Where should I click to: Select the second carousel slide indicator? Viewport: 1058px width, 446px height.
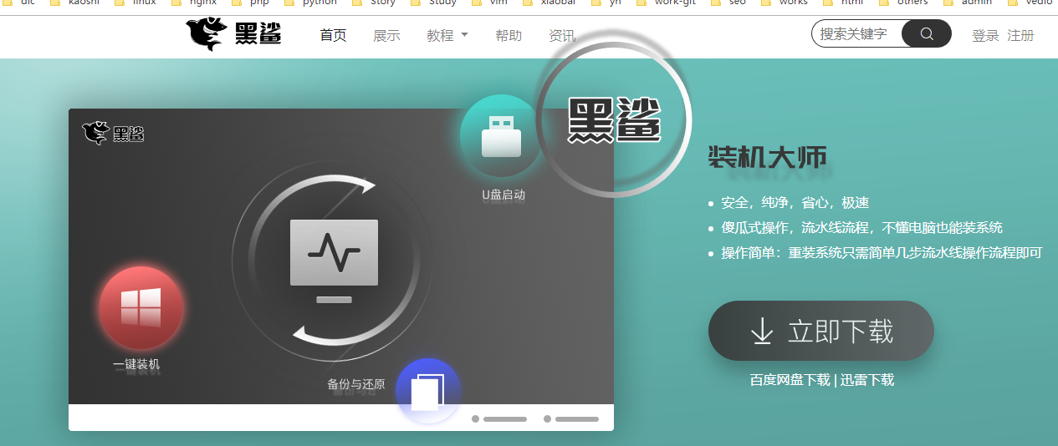click(571, 418)
